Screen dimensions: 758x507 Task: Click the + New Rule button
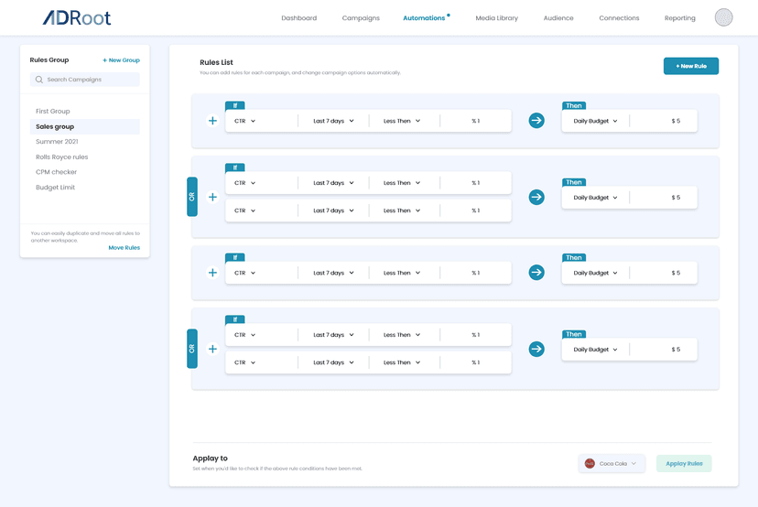point(691,66)
